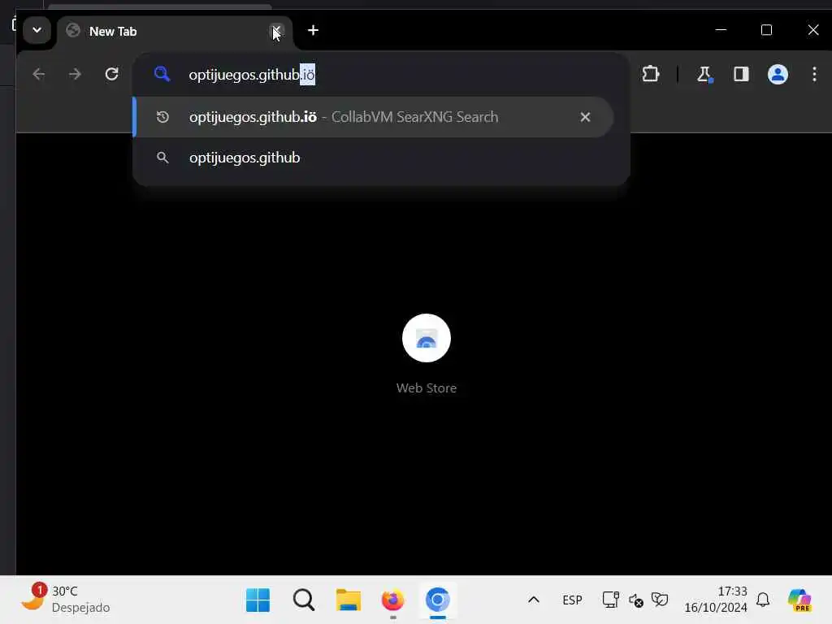Minimize the browser window
Viewport: 832px width, 624px height.
(x=721, y=30)
